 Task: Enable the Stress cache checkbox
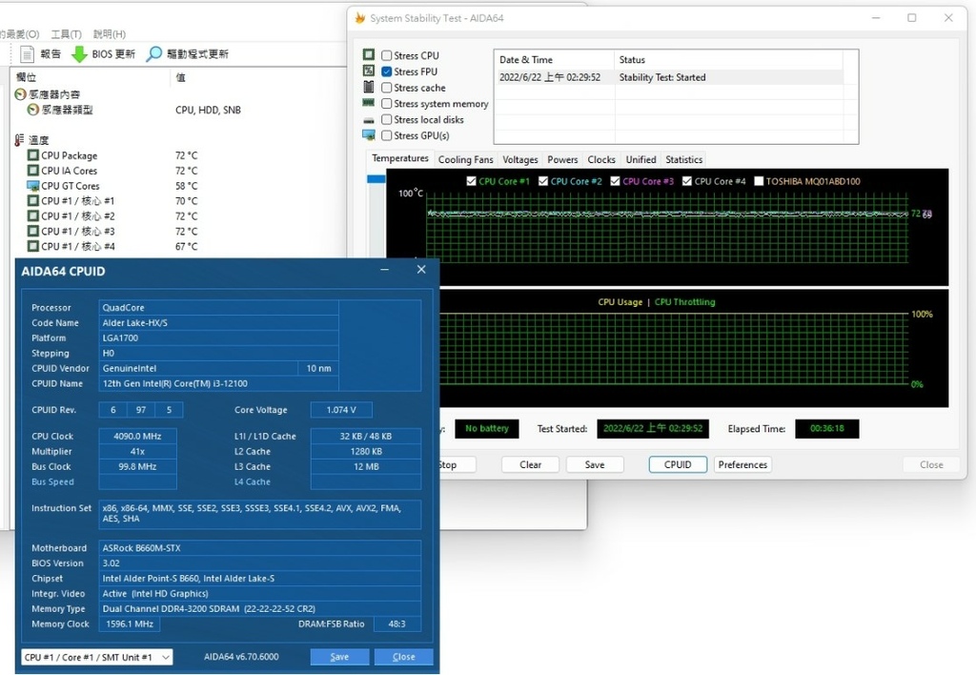pos(387,88)
